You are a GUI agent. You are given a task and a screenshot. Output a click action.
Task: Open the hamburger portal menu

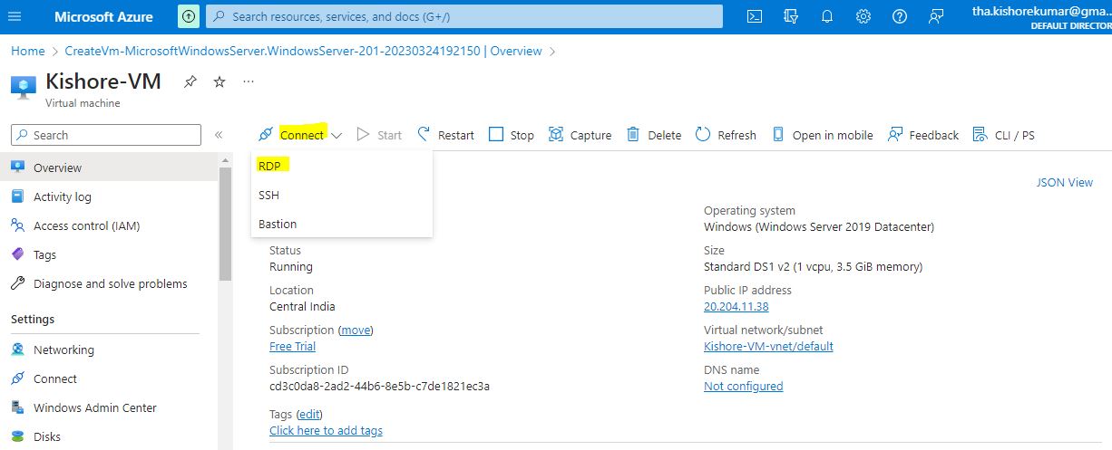point(15,16)
